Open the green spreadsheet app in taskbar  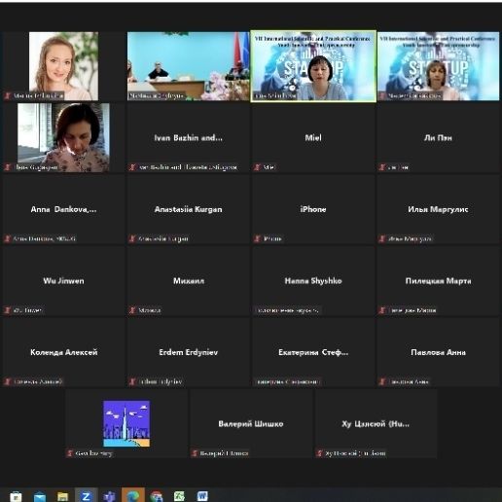click(x=179, y=496)
